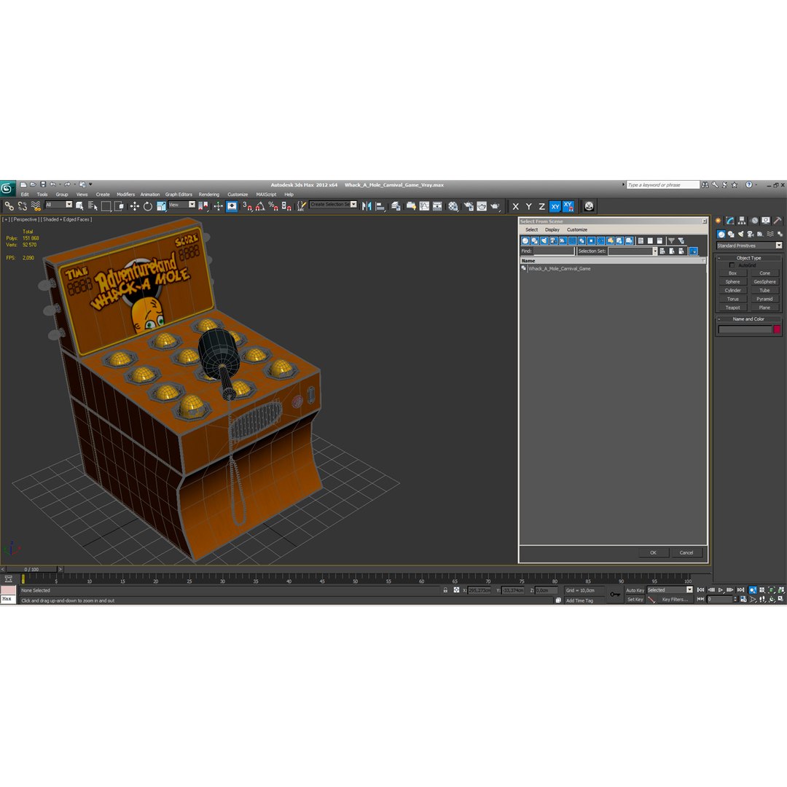Toggle the AutoGrid checkbox

point(732,265)
